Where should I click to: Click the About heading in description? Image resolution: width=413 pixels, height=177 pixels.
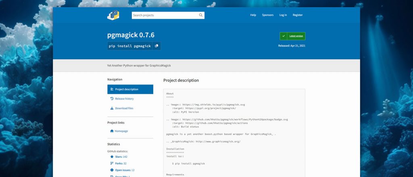click(170, 93)
